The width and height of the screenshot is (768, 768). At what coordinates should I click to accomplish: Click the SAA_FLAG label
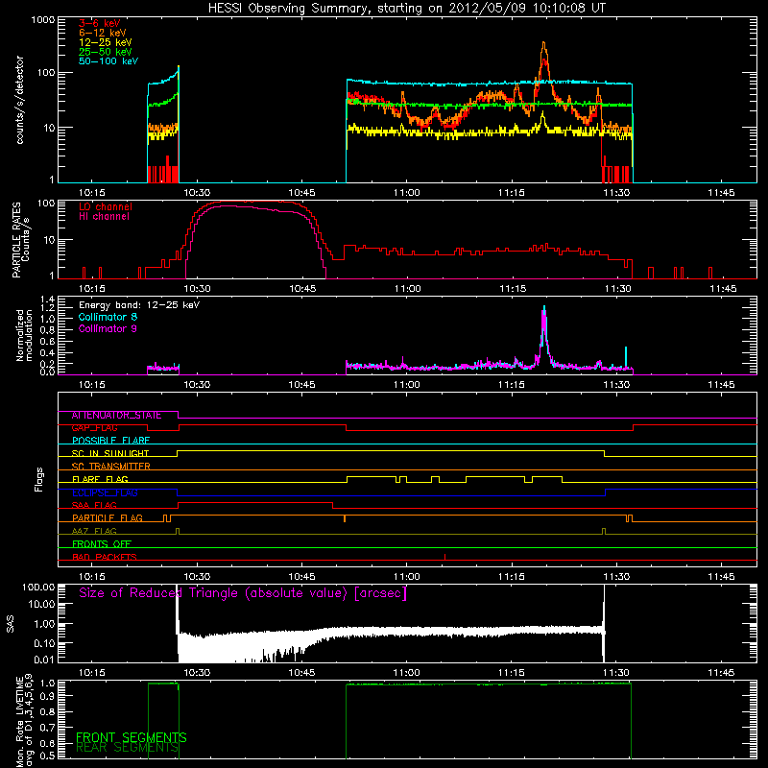(x=94, y=506)
